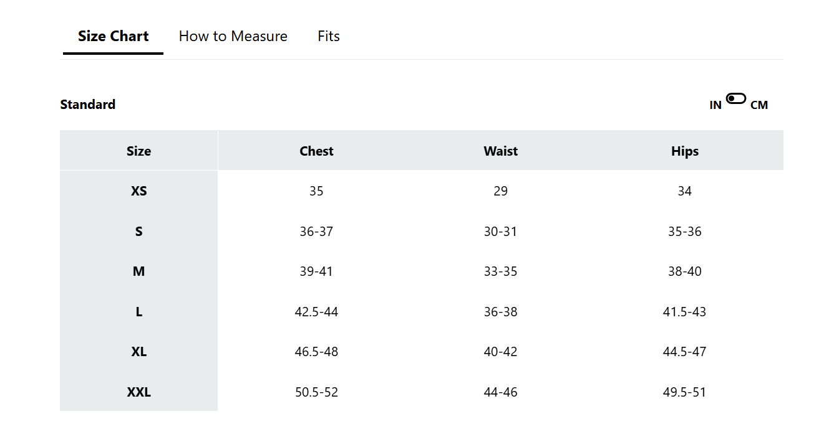The height and width of the screenshot is (424, 839).
Task: Switch to the How to Measure tab
Action: click(x=233, y=36)
